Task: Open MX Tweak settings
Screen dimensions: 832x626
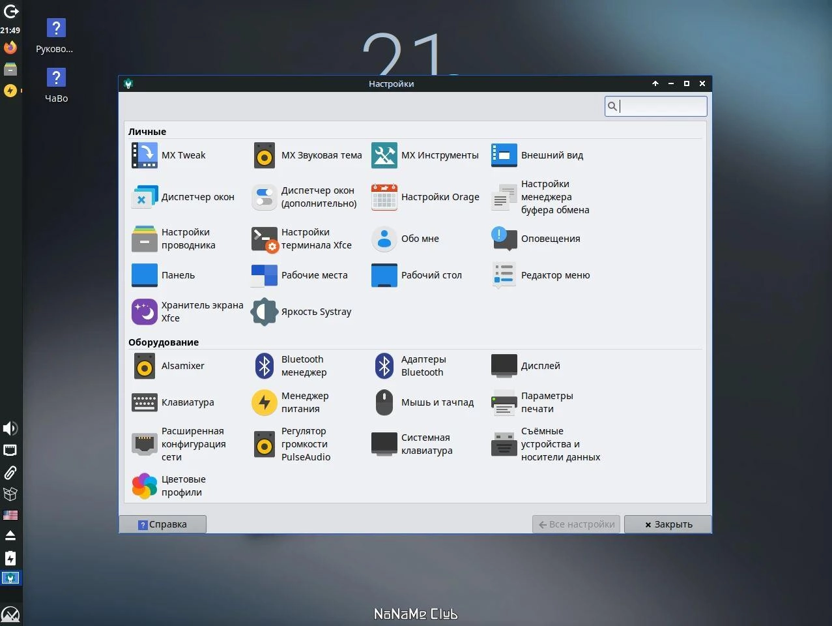Action: point(169,155)
